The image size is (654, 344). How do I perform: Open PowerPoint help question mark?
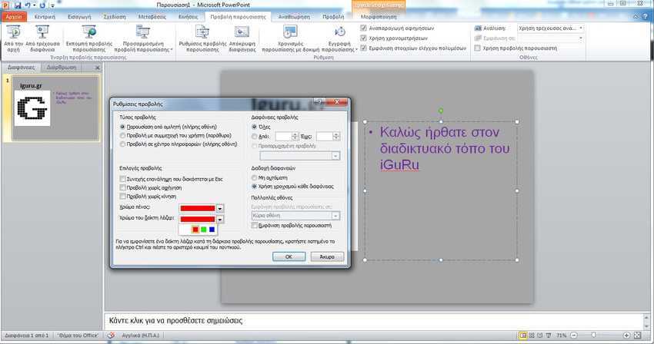click(645, 17)
